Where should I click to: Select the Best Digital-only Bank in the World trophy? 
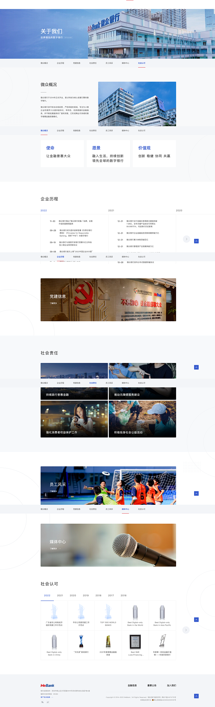click(x=135, y=615)
